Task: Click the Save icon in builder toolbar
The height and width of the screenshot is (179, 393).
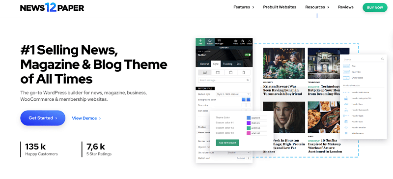Action: point(242,41)
